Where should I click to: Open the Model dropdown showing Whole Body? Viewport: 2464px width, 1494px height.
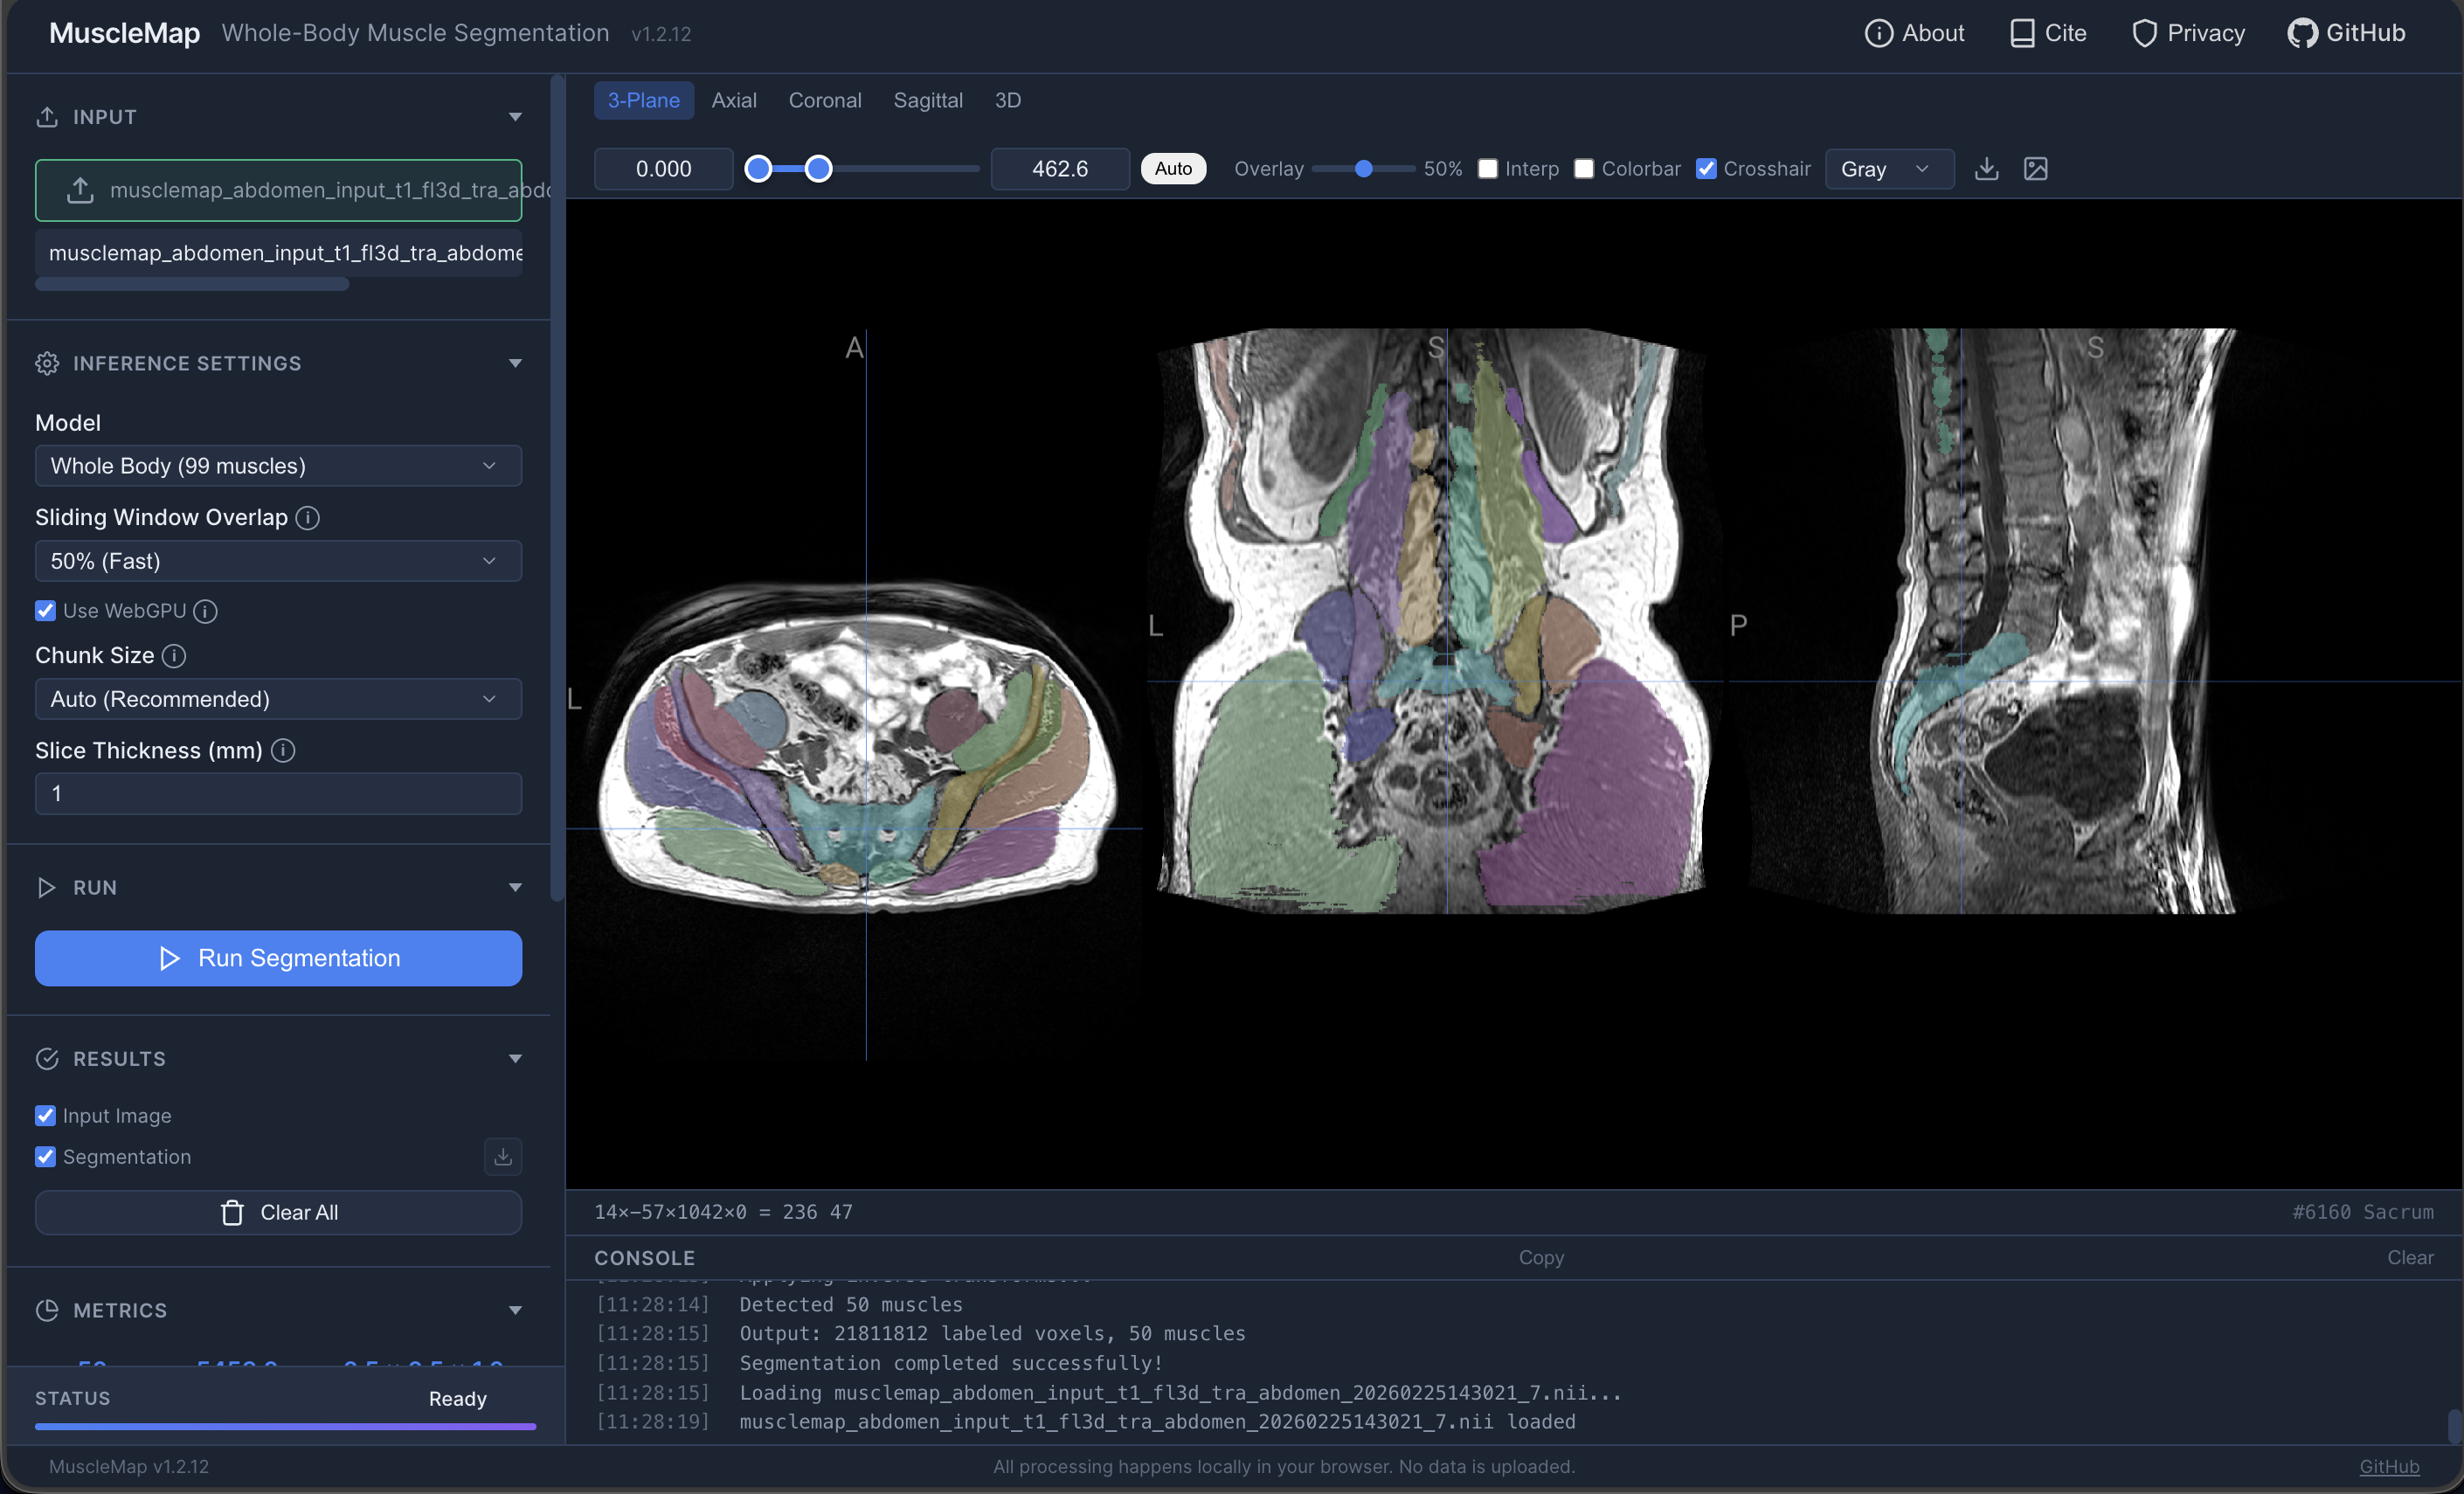coord(278,465)
